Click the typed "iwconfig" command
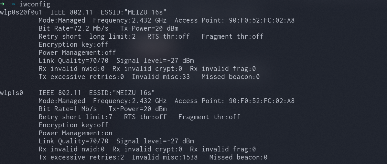Screen dimensions: 387x164 (35, 4)
